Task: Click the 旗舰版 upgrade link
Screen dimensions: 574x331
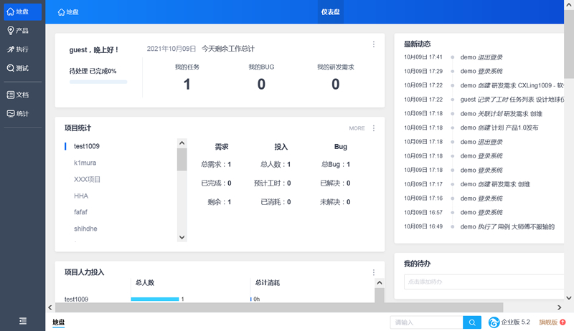Action: point(548,322)
